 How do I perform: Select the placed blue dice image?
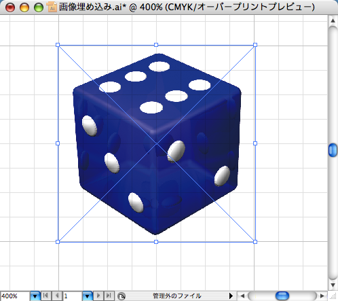(157, 144)
